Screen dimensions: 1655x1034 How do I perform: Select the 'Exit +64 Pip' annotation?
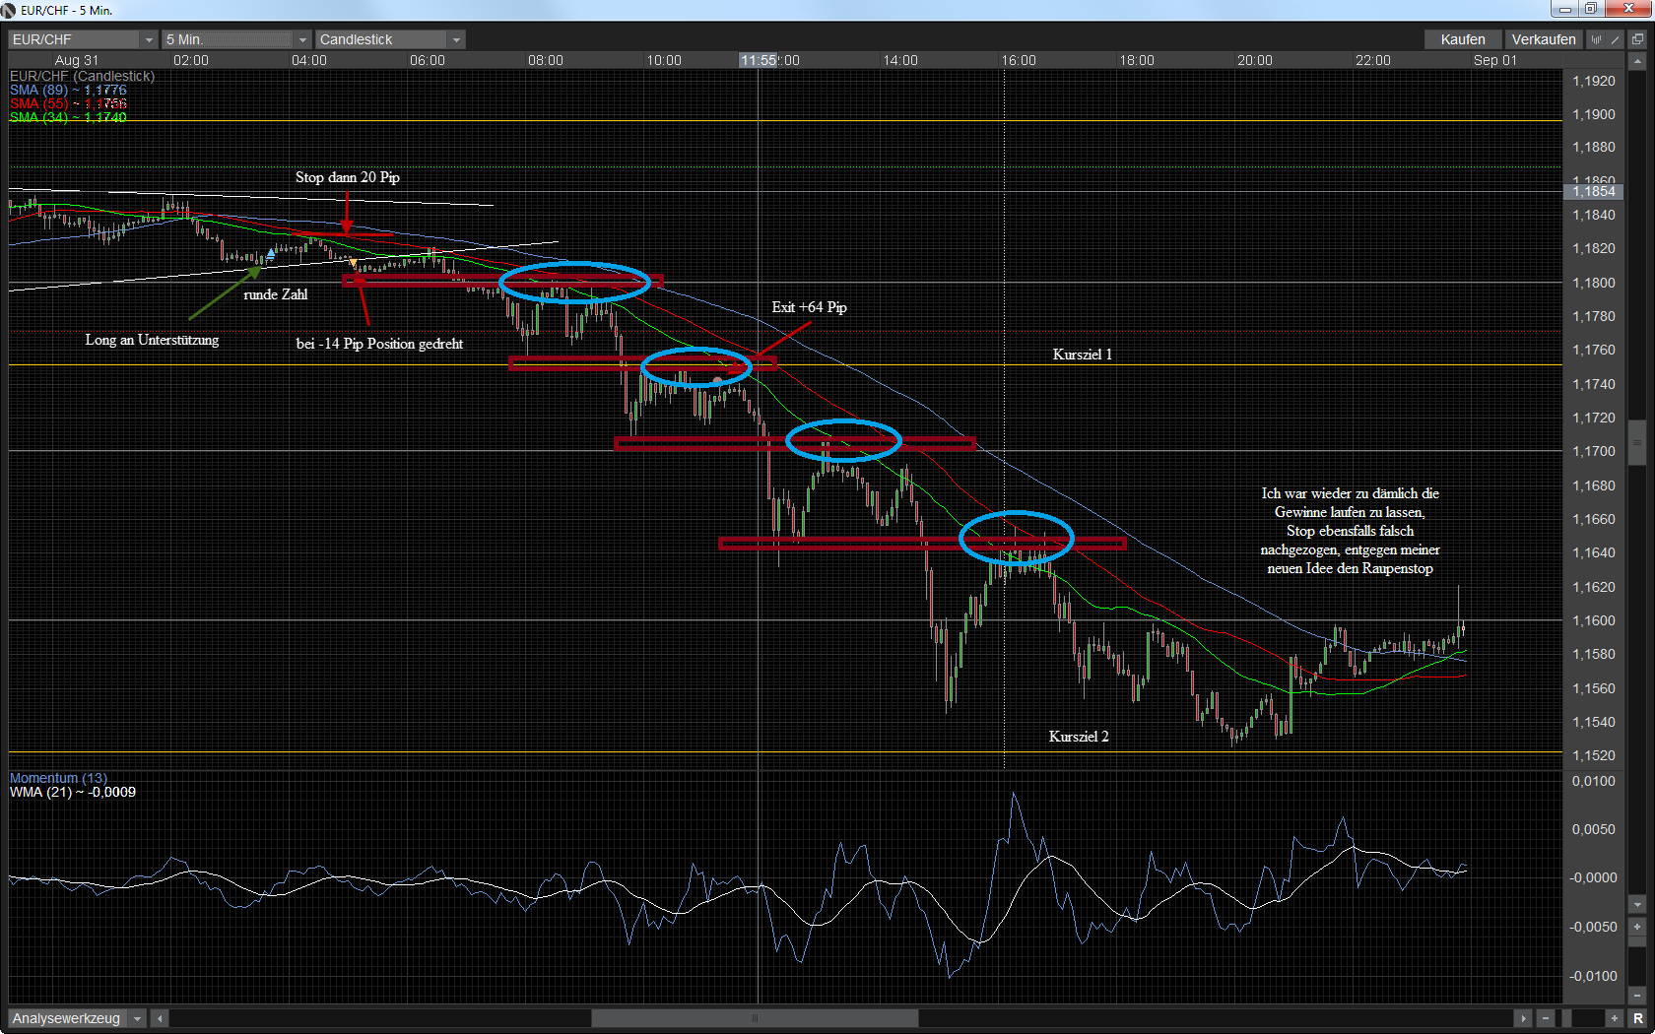(x=809, y=307)
